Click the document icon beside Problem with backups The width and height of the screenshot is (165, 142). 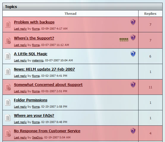[8, 24]
